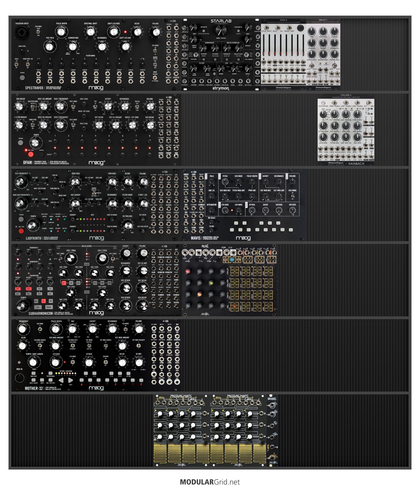420x488 pixels.
Task: Click the Mavis module name label
Action: click(196, 238)
